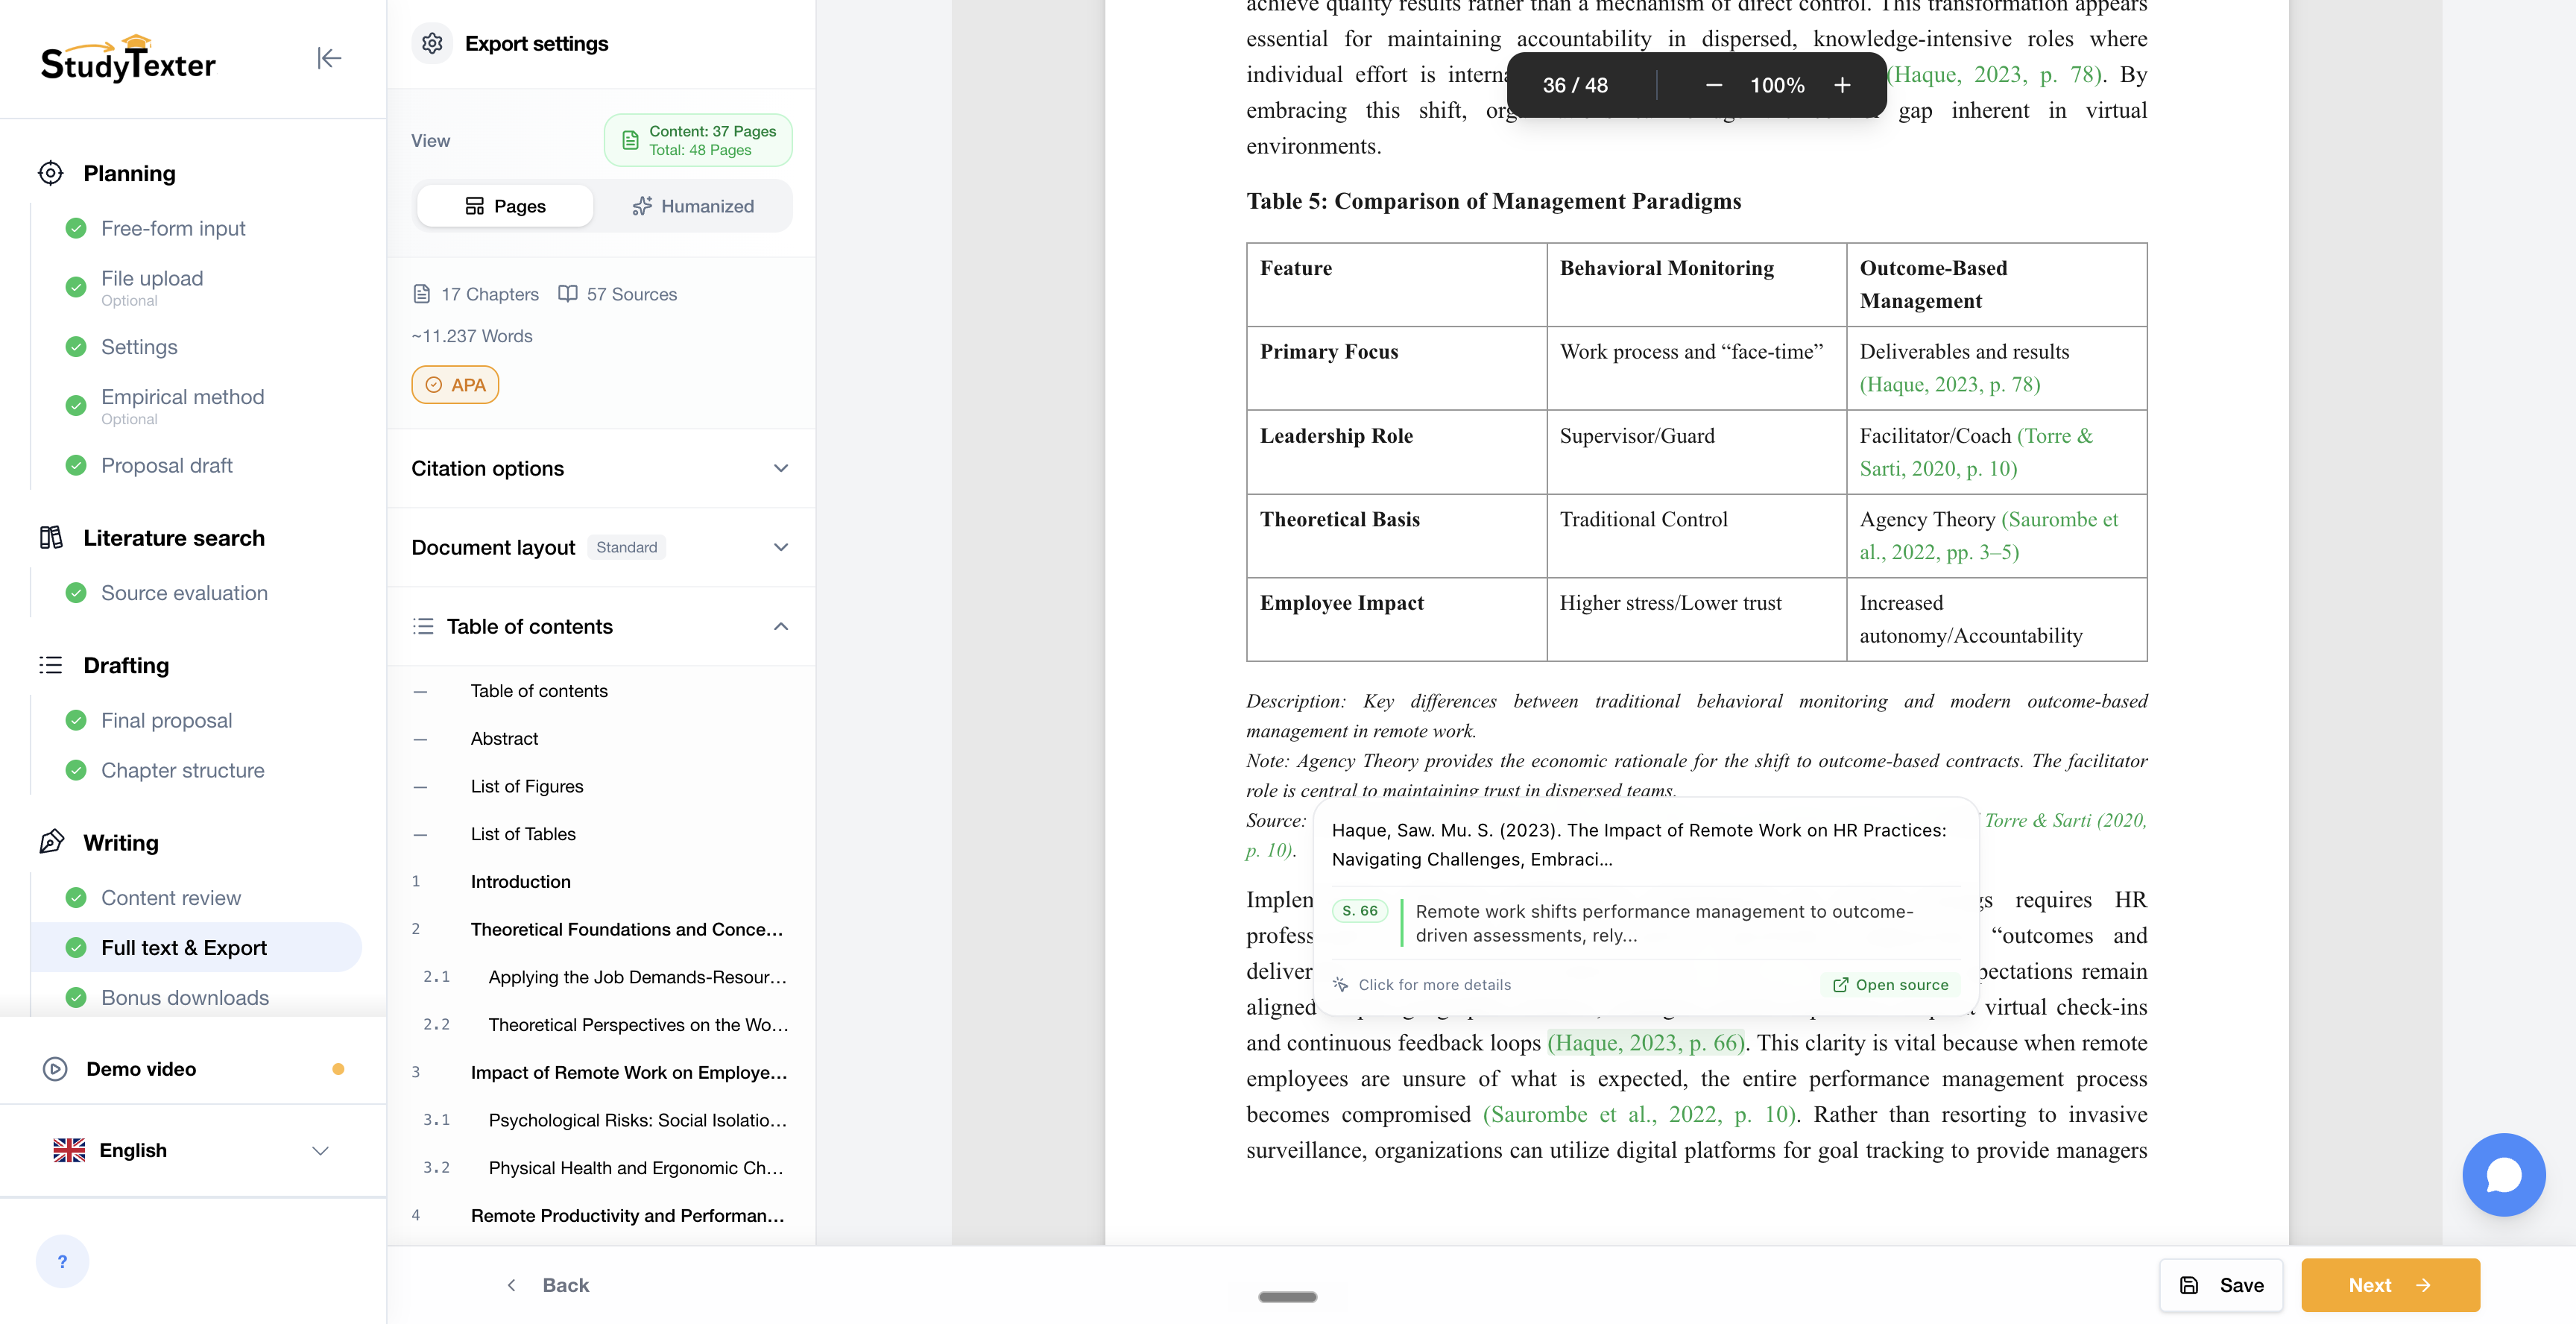Click the Next button
The image size is (2576, 1324).
coord(2390,1285)
